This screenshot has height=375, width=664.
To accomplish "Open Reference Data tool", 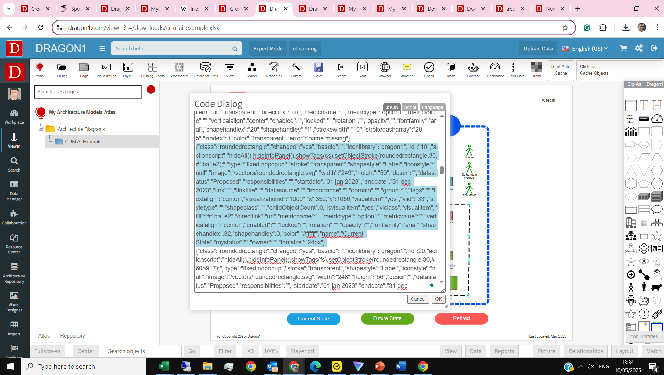I will [206, 70].
